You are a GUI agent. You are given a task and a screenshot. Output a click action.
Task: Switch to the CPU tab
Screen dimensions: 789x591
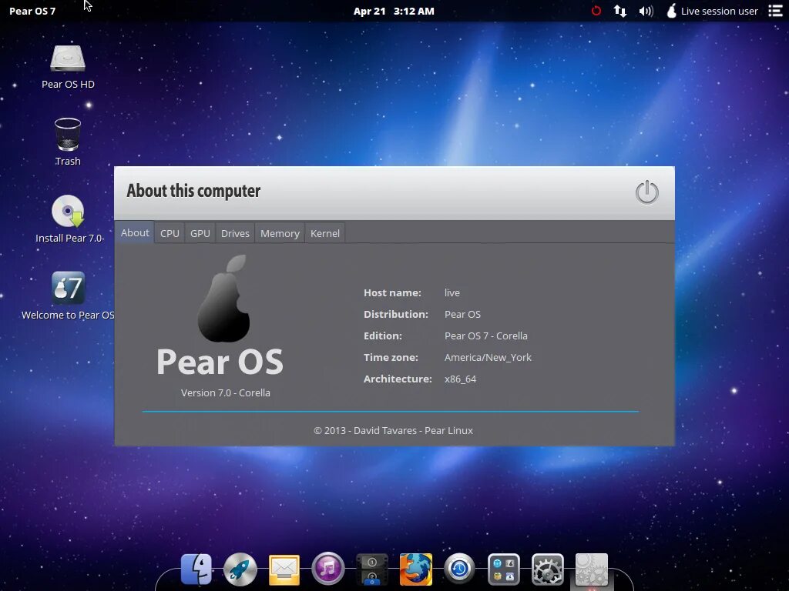tap(170, 233)
